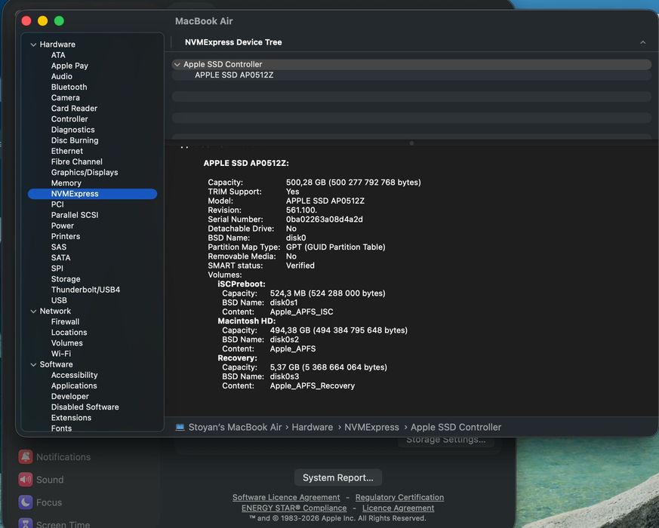659x528 pixels.
Task: Select Wi-Fi under Network
Action: pos(61,354)
